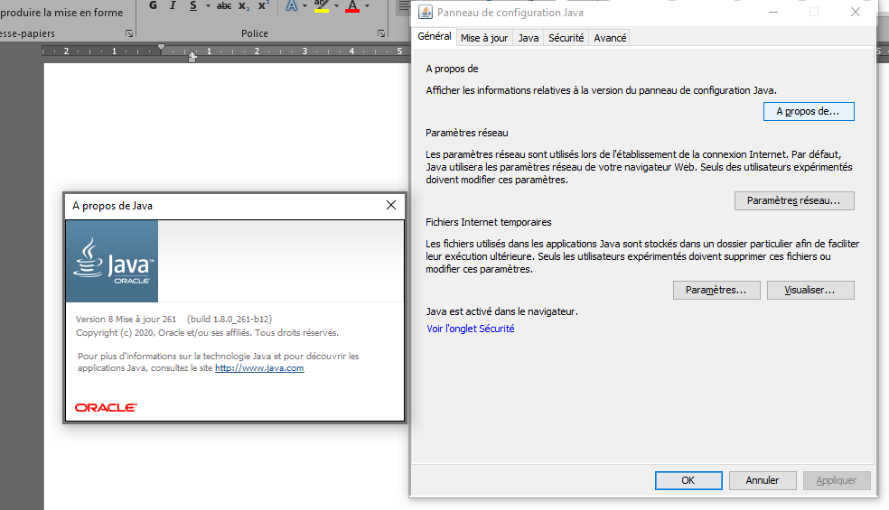Click the 'Version 8 Mise à jour 261' text
The width and height of the screenshot is (889, 510).
[126, 319]
